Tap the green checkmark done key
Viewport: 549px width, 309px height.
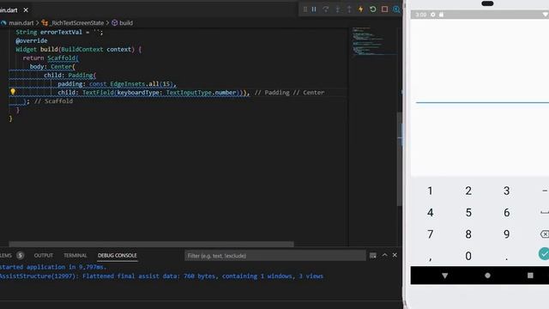pos(544,254)
